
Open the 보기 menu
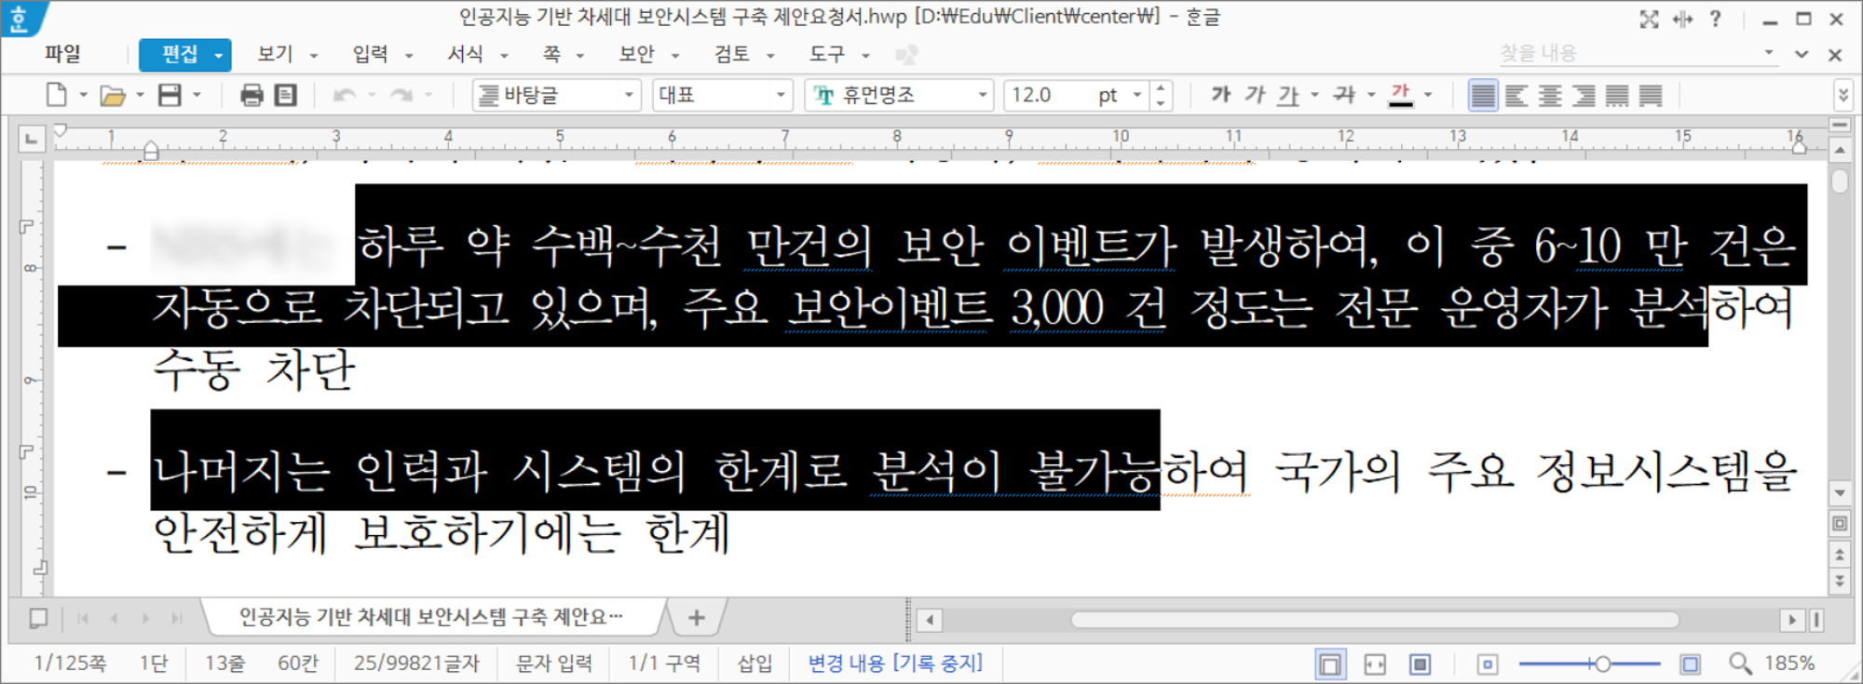(x=276, y=54)
